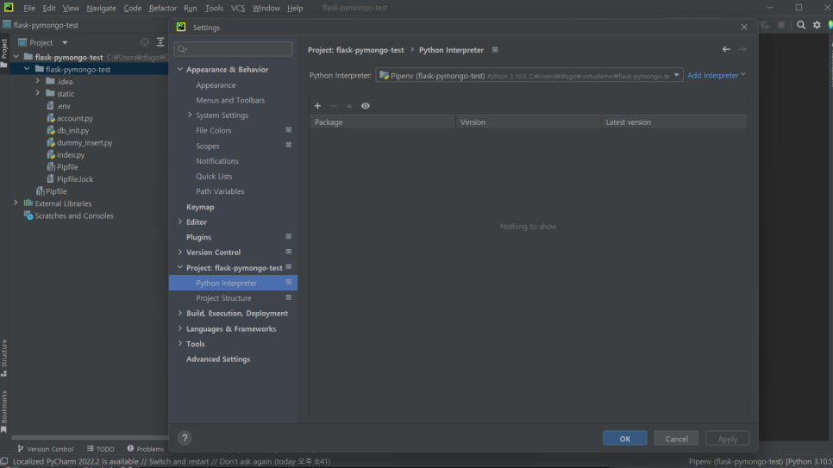Select index.py file
The width and height of the screenshot is (833, 468).
[x=70, y=154]
